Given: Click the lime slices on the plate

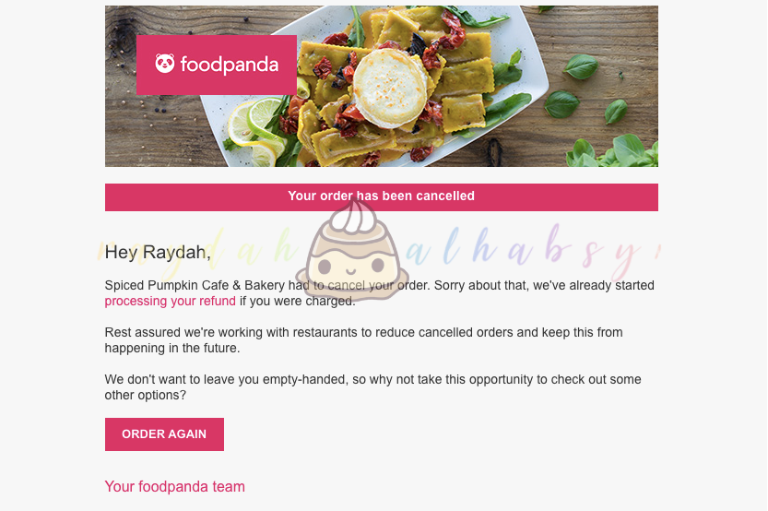Looking at the screenshot, I should coord(257,127).
